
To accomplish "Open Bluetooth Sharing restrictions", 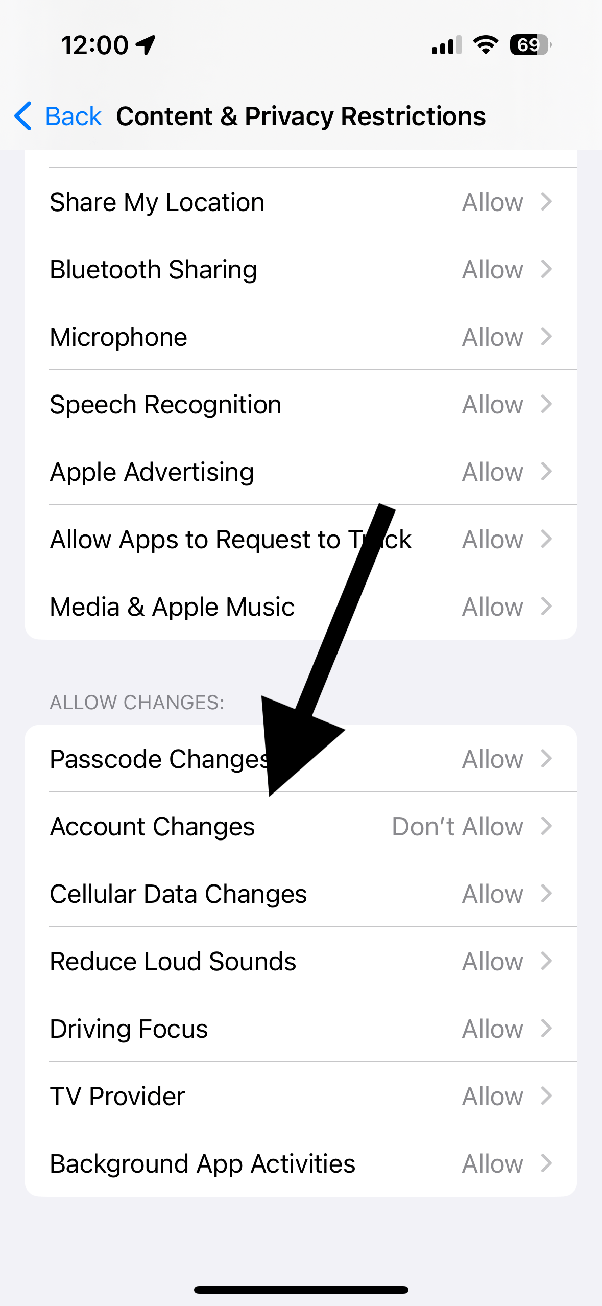I will pyautogui.click(x=301, y=269).
